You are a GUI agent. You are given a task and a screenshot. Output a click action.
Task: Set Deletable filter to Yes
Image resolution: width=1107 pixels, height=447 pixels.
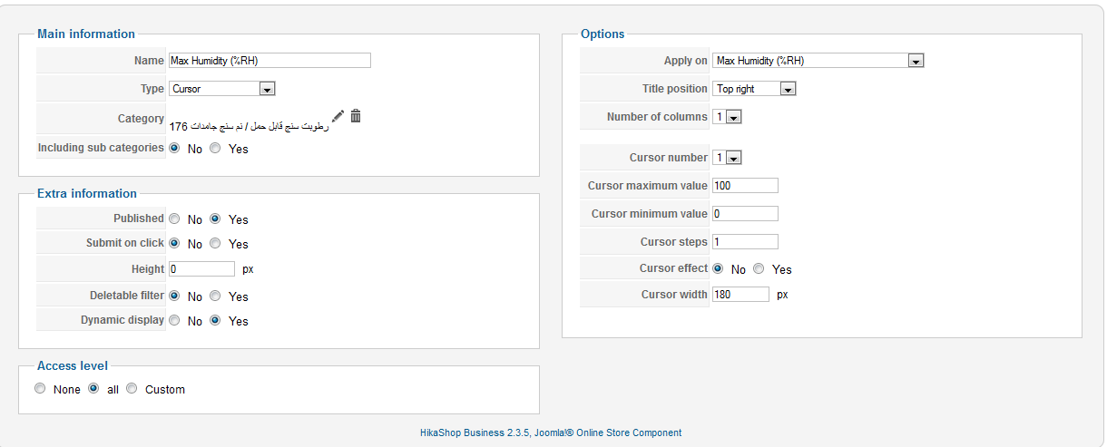pos(215,296)
